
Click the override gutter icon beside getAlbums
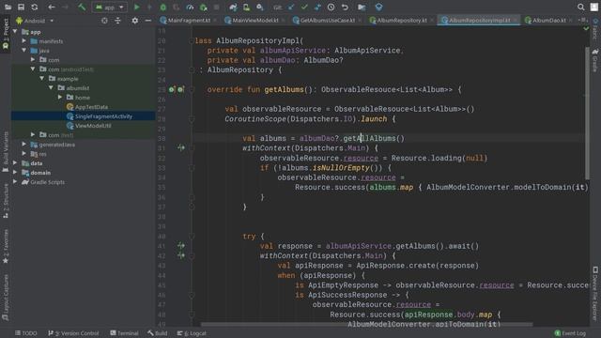[171, 90]
